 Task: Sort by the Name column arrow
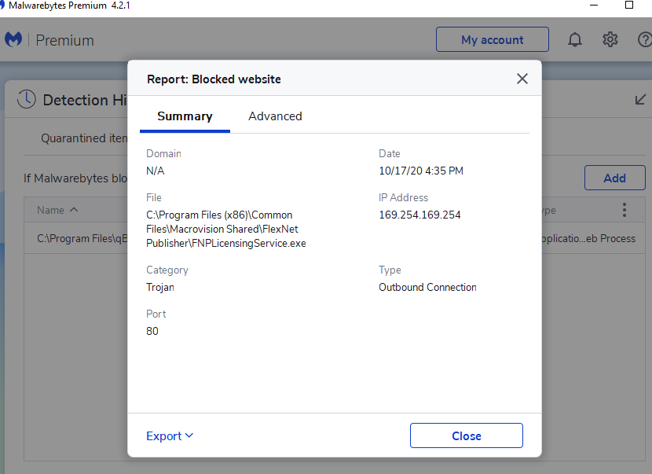click(x=74, y=210)
